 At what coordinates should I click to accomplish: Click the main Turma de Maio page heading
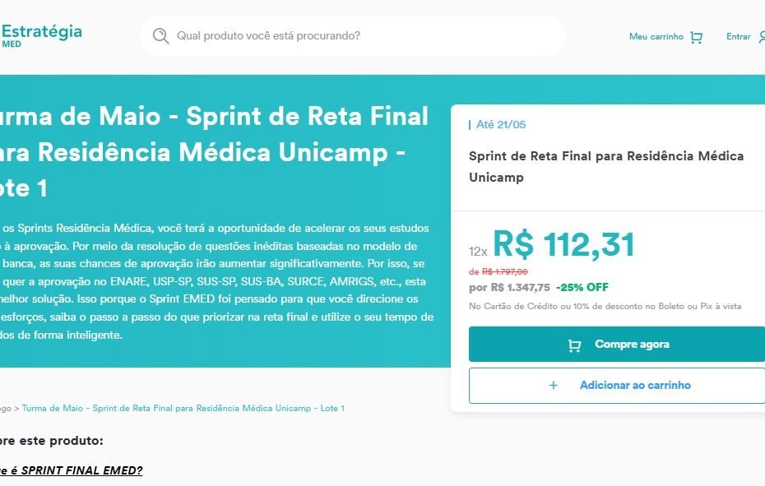(214, 152)
